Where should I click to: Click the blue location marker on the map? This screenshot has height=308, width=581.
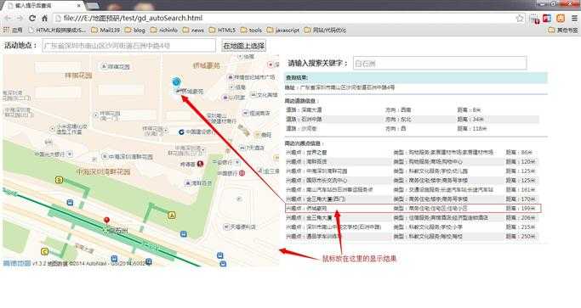pyautogui.click(x=176, y=81)
